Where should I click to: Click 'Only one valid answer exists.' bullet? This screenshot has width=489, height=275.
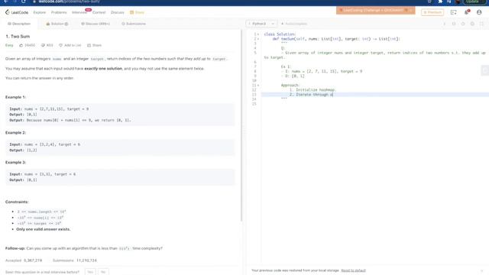pos(44,229)
